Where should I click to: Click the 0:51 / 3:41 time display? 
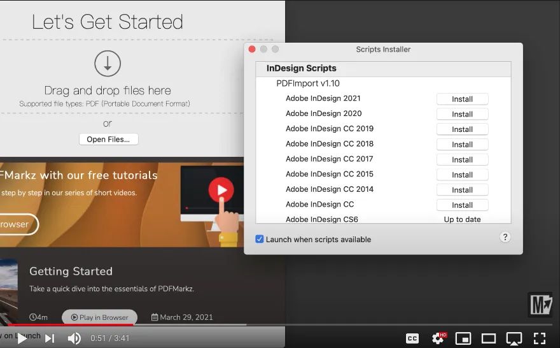pyautogui.click(x=109, y=338)
